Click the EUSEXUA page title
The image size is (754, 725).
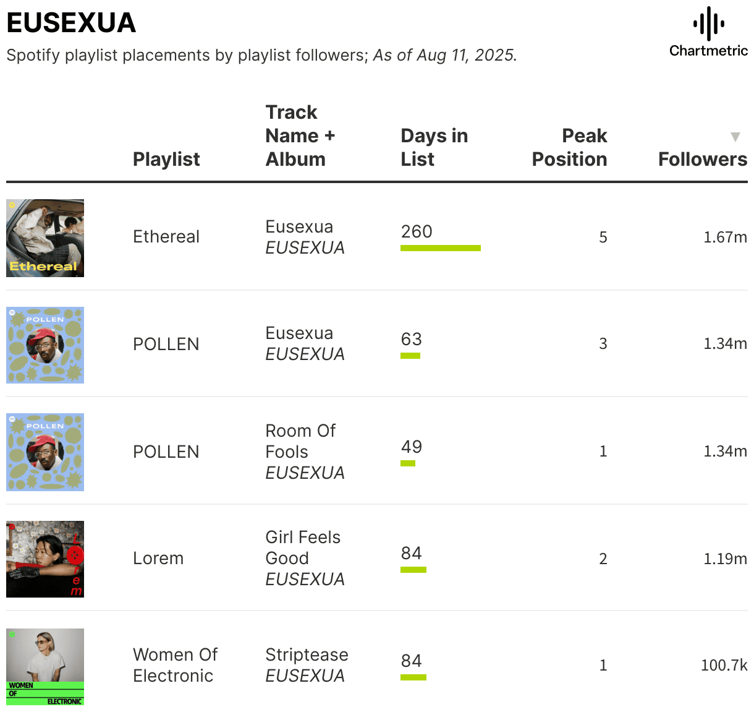click(71, 23)
